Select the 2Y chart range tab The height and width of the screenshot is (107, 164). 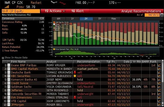coord(86,19)
